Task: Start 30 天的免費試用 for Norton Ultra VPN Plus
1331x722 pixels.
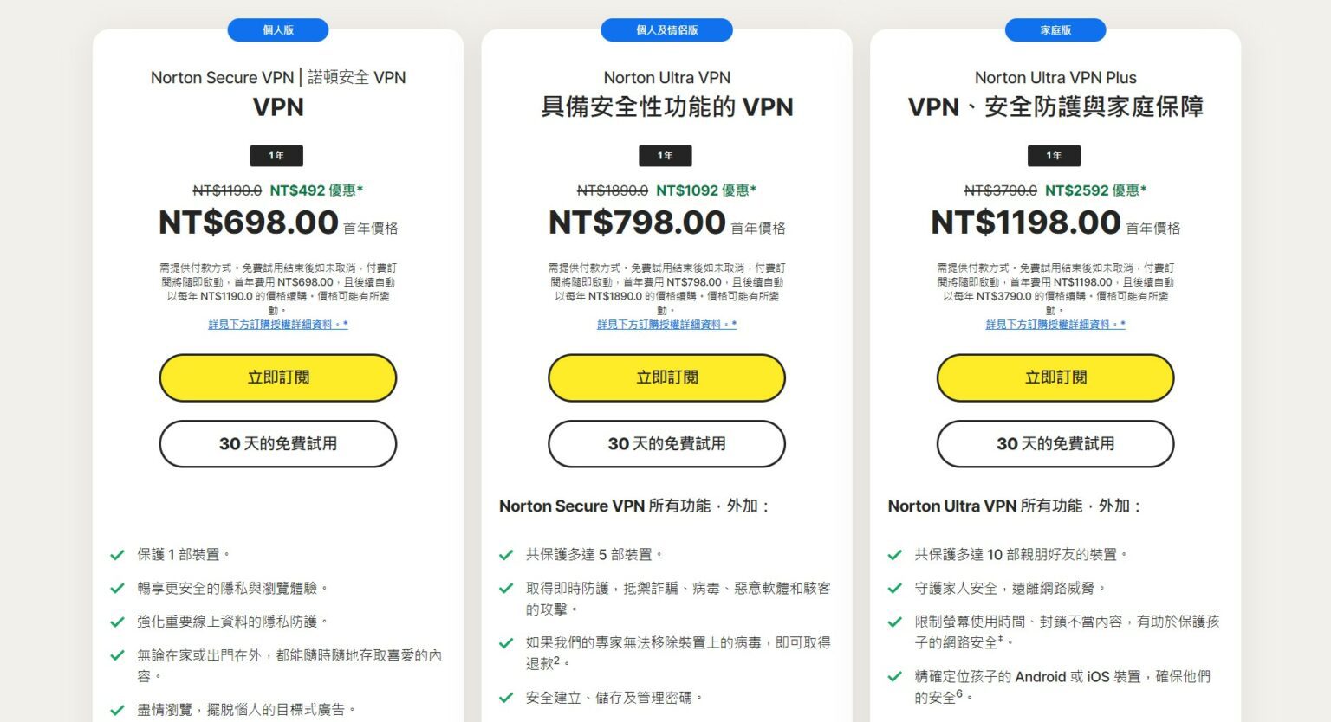Action: [1054, 444]
